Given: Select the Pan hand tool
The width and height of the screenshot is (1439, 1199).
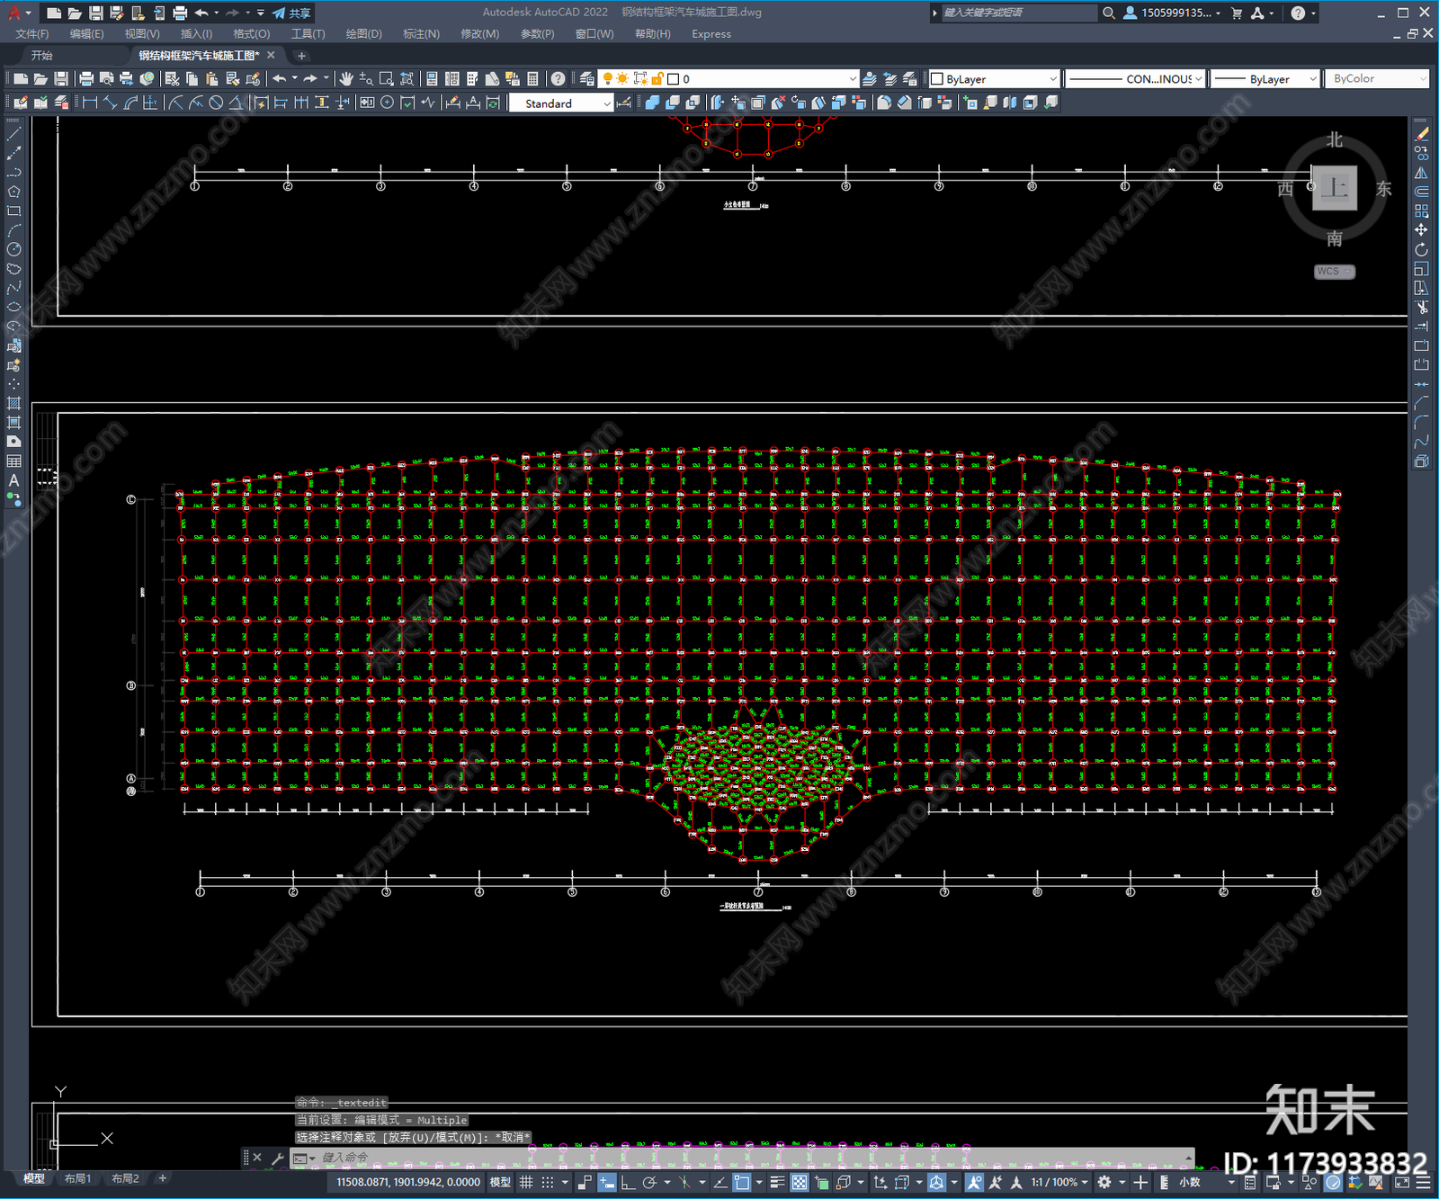Looking at the screenshot, I should (x=346, y=79).
